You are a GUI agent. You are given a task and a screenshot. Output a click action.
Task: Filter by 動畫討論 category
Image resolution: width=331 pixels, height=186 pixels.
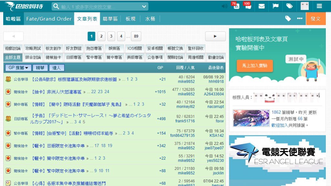pyautogui.click(x=216, y=58)
